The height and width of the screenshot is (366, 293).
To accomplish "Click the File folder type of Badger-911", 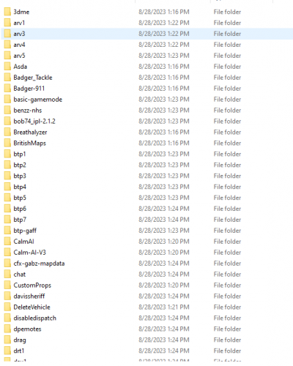I will click(x=227, y=89).
